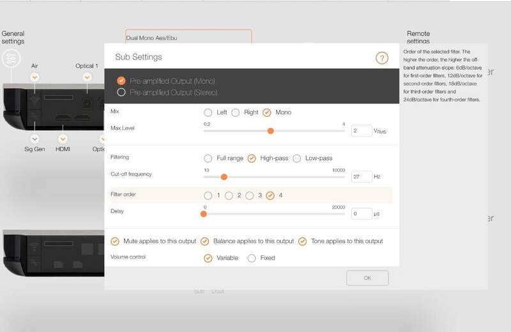The height and width of the screenshot is (332, 511).
Task: Expand the Optical 1 input chevron
Action: (87, 77)
